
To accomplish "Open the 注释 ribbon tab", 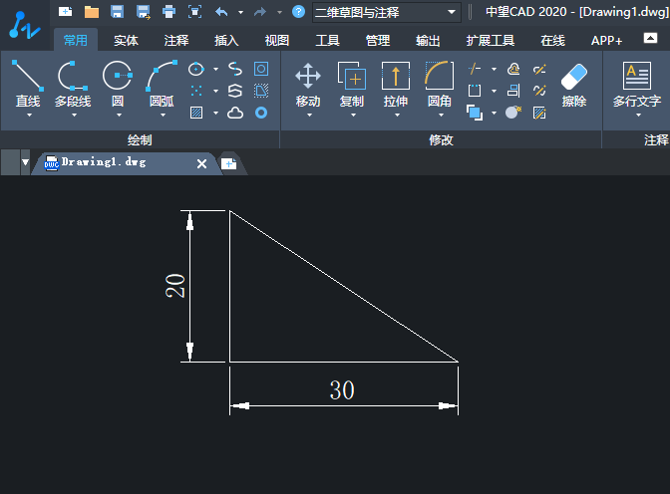I will tap(176, 41).
